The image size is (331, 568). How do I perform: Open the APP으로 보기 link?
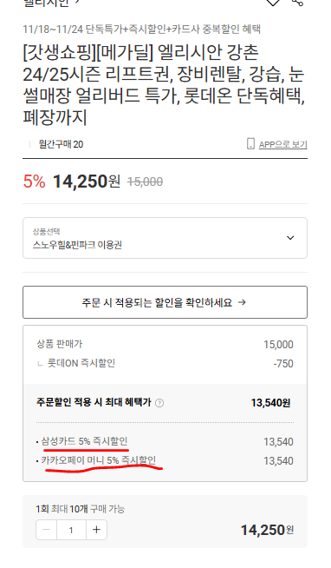click(x=283, y=144)
